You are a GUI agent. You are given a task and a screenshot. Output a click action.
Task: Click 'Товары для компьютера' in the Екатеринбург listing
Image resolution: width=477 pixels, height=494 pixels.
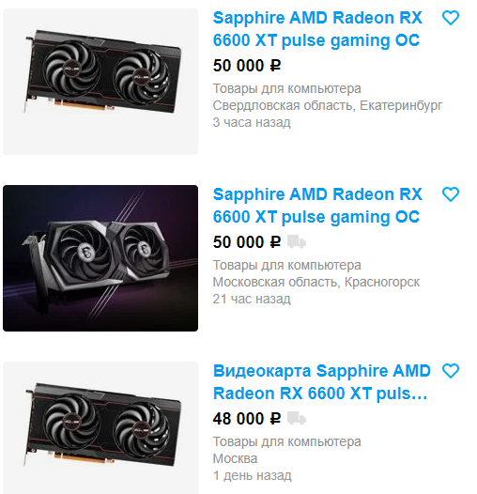[x=287, y=88]
